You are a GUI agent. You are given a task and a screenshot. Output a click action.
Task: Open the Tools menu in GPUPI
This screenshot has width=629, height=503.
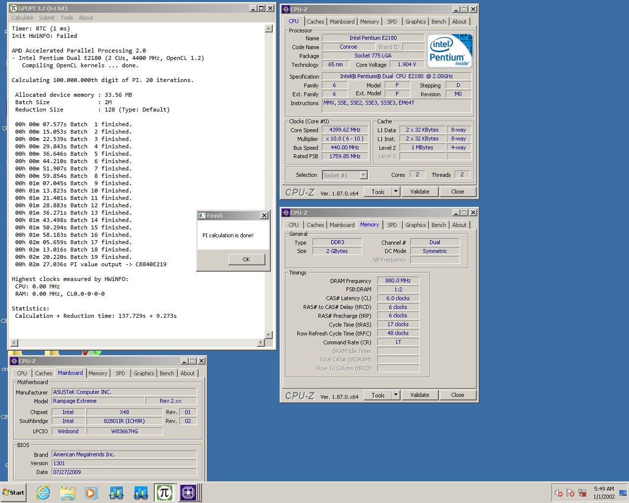click(x=67, y=18)
